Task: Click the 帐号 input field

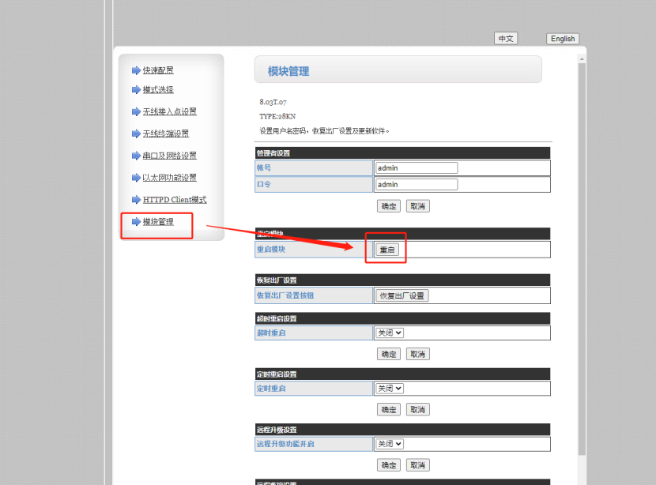Action: click(x=417, y=168)
